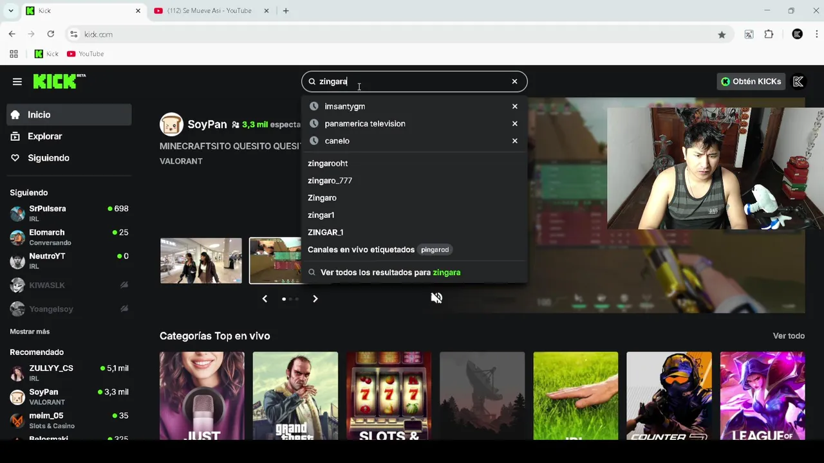Choose suggestion zingar1
The height and width of the screenshot is (463, 824).
[x=321, y=215]
